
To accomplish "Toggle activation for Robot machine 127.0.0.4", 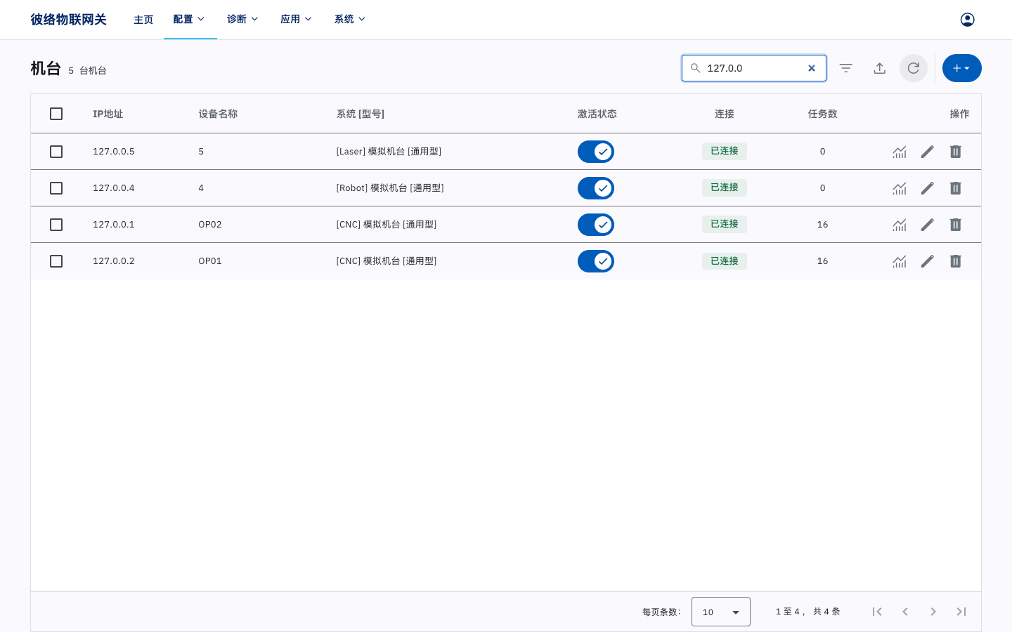I will (x=596, y=188).
